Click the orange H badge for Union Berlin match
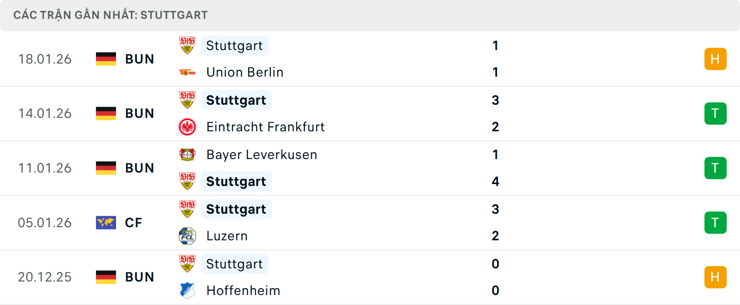Viewport: 740px width, 305px height. 715,59
